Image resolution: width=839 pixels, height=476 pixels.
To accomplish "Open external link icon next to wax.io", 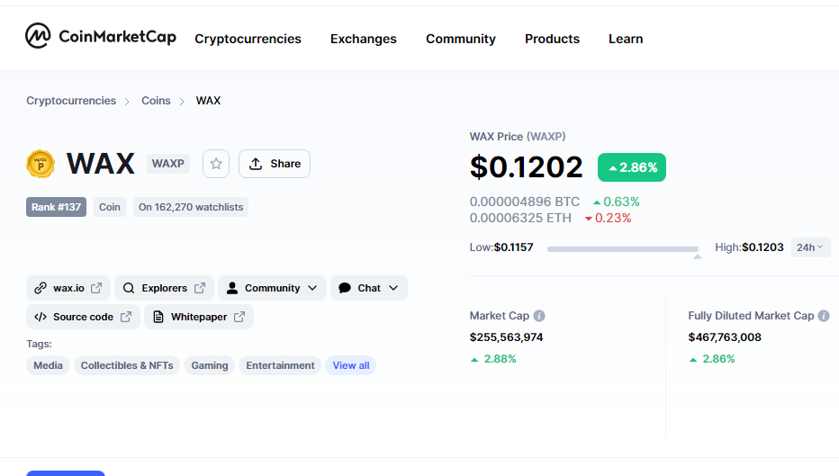I will 96,288.
